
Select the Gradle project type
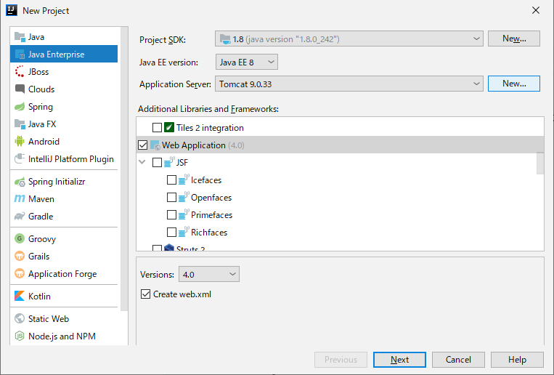tap(64, 216)
